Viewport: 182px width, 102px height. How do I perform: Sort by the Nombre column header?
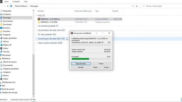tap(41, 11)
